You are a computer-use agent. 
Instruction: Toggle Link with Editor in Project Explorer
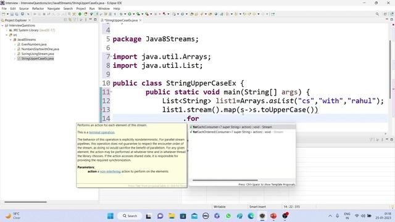tap(70, 20)
